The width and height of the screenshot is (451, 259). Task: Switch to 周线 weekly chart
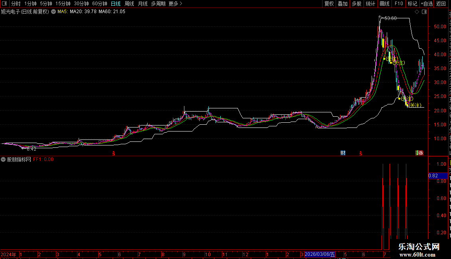[x=129, y=4]
